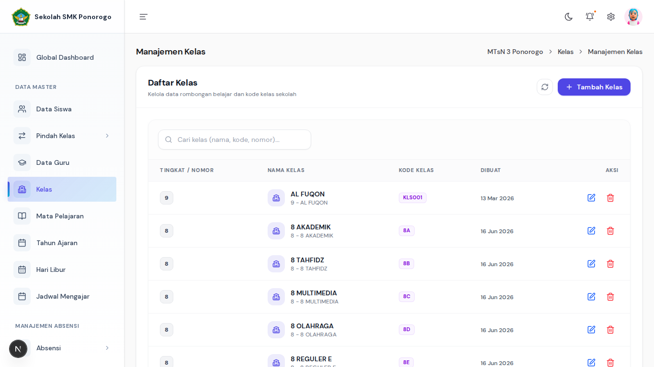
Task: Switch to dark mode moon icon
Action: click(569, 17)
